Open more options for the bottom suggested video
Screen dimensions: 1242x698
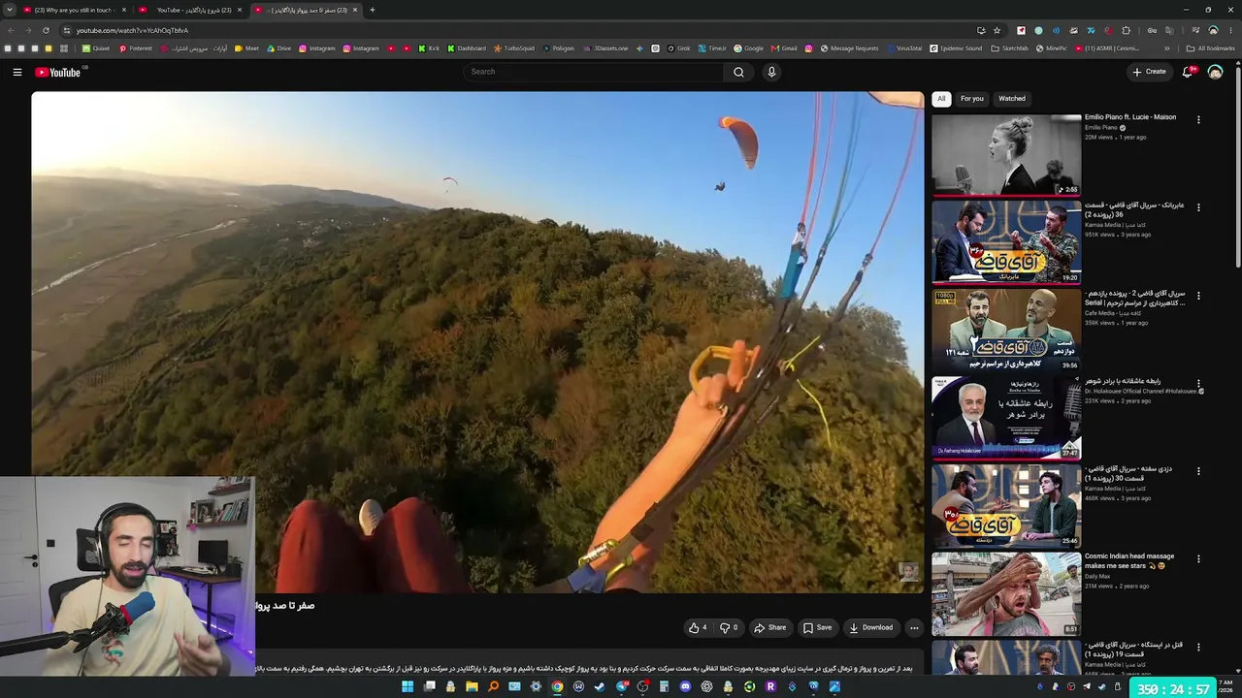(1198, 647)
